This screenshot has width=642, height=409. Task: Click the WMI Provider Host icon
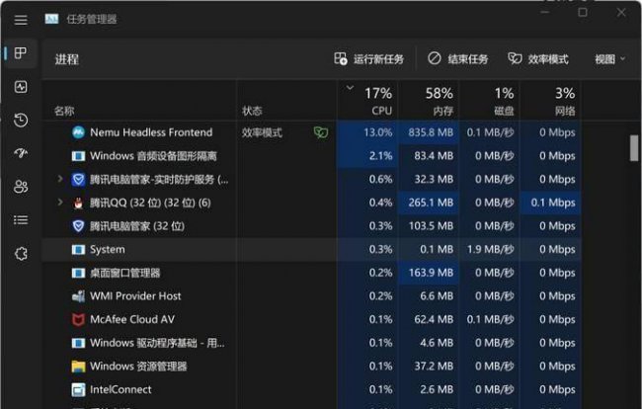click(x=78, y=296)
